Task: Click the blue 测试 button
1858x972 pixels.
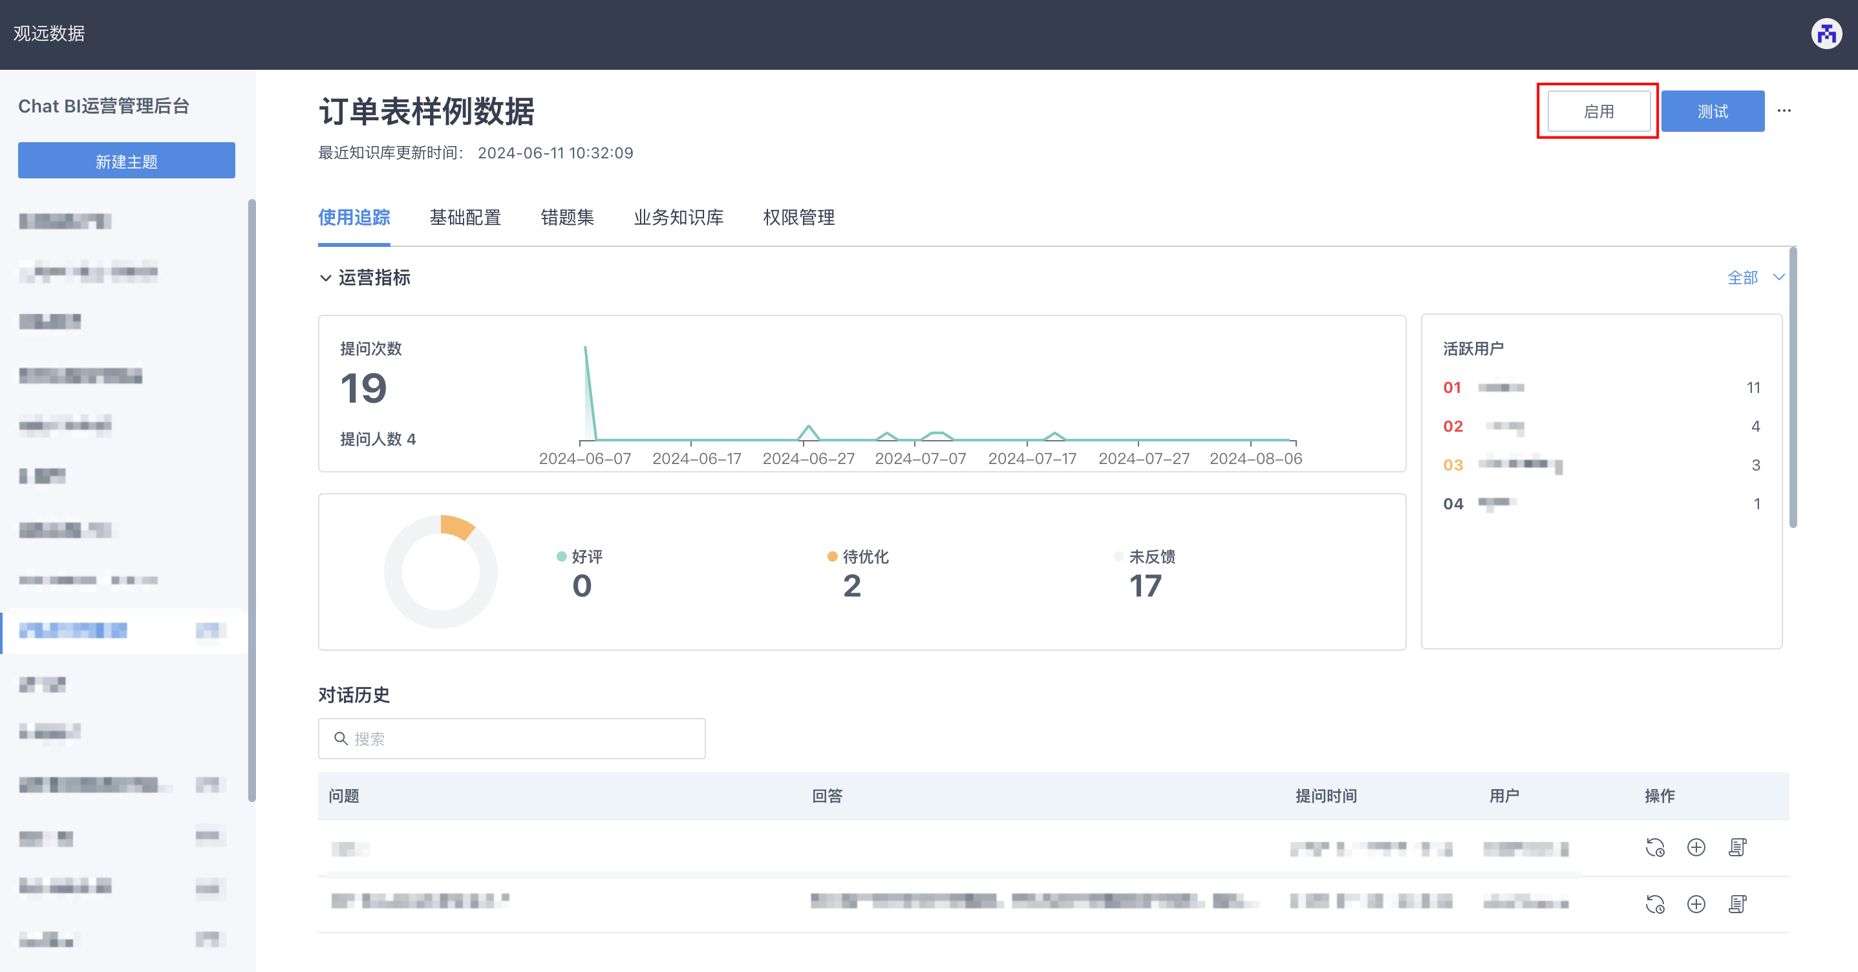Action: coord(1713,111)
